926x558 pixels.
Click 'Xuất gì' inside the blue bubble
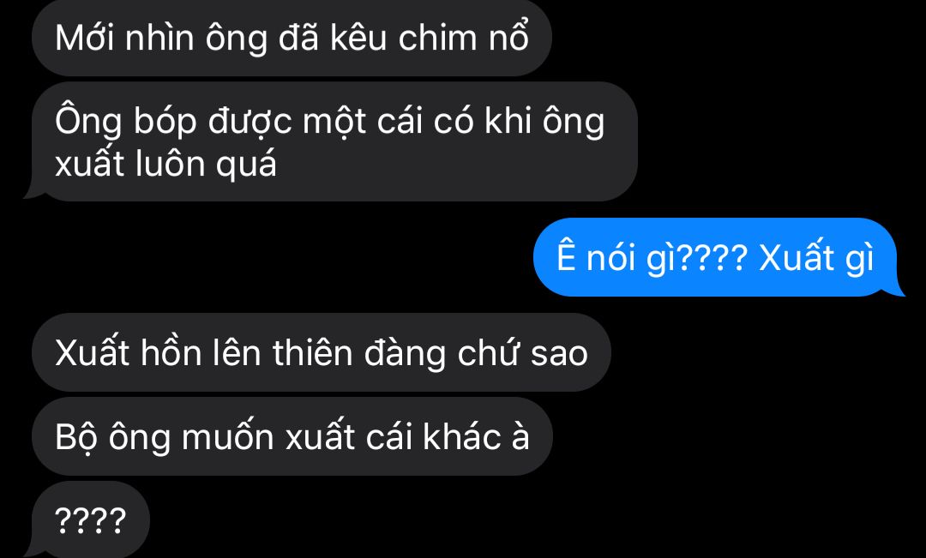click(x=816, y=258)
